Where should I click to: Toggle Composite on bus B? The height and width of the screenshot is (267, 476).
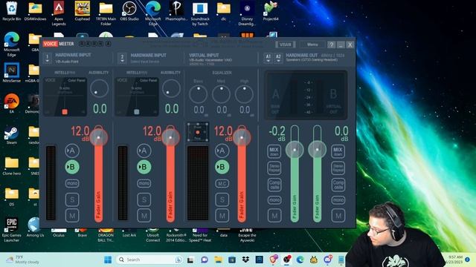click(338, 185)
